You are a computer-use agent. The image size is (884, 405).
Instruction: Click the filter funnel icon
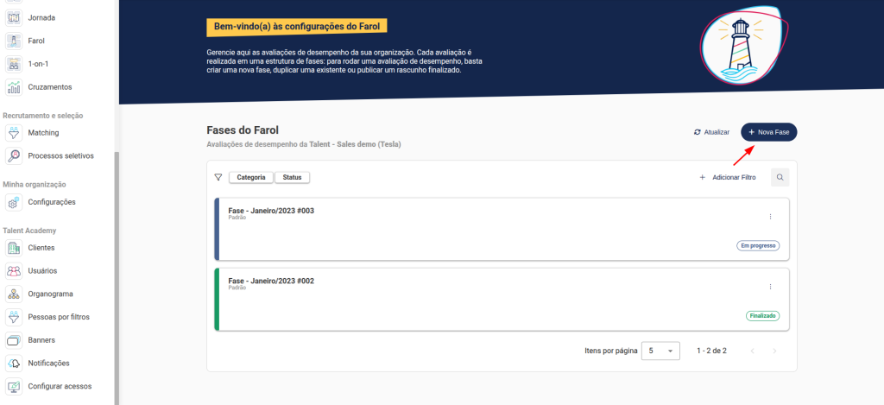(x=218, y=177)
